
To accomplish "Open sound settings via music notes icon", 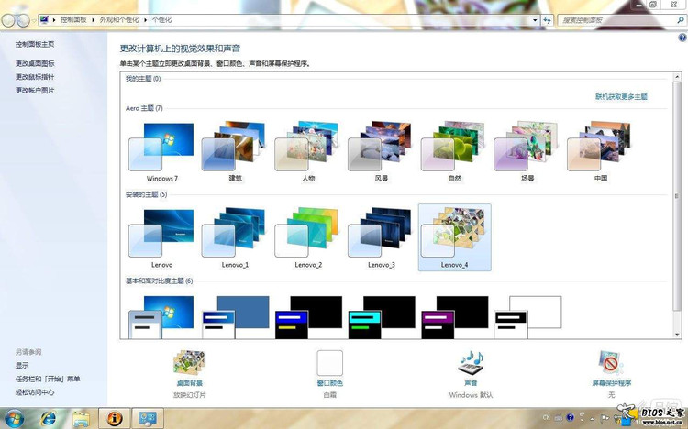I will (471, 363).
